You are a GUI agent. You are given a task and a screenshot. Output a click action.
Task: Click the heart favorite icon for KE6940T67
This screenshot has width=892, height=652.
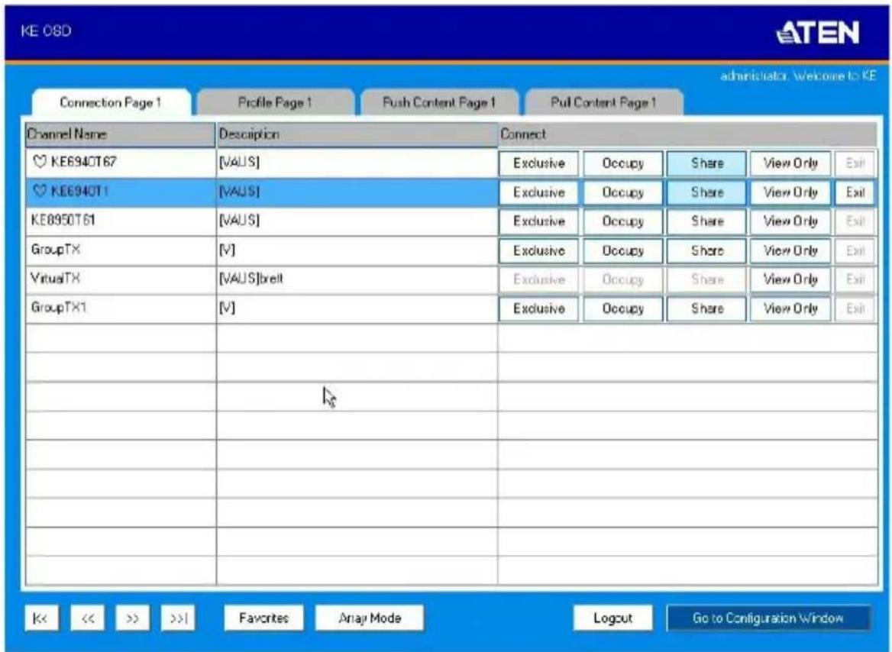coord(39,162)
